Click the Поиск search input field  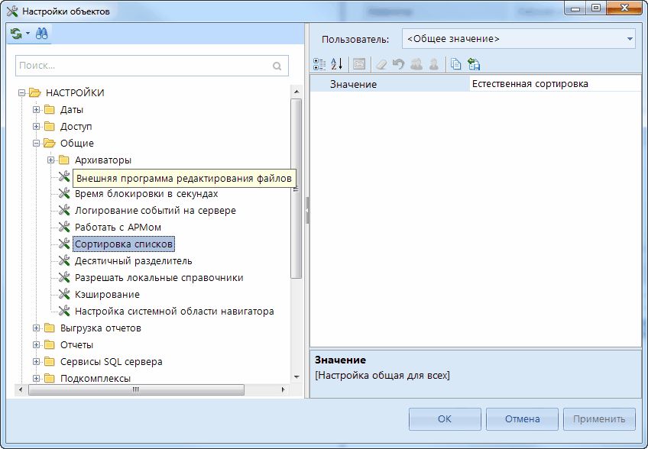coord(141,66)
